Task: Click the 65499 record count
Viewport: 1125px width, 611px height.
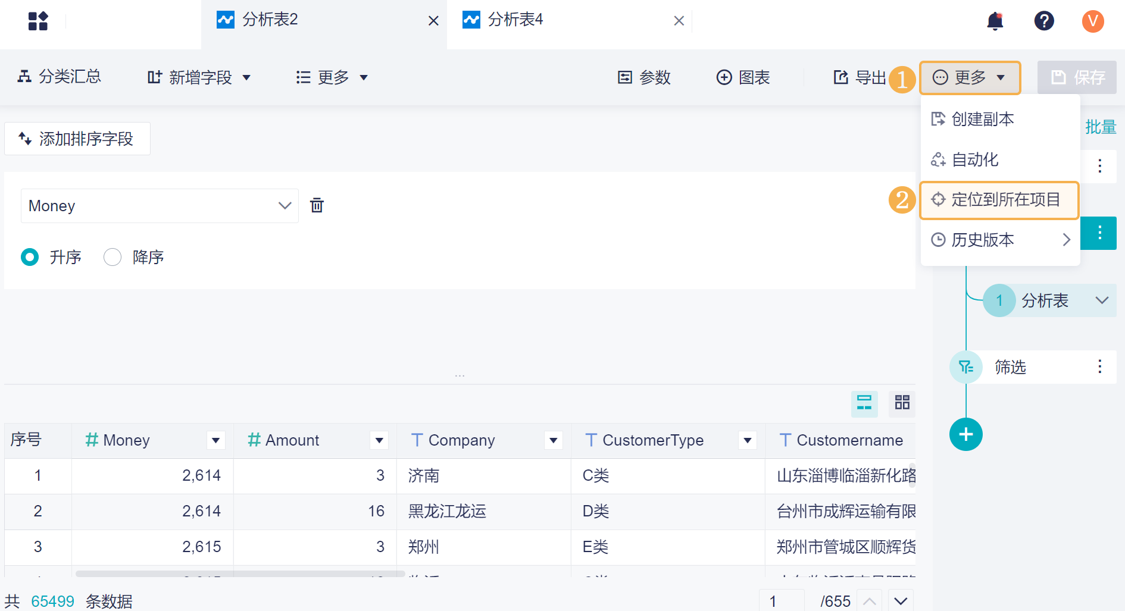Action: (53, 601)
